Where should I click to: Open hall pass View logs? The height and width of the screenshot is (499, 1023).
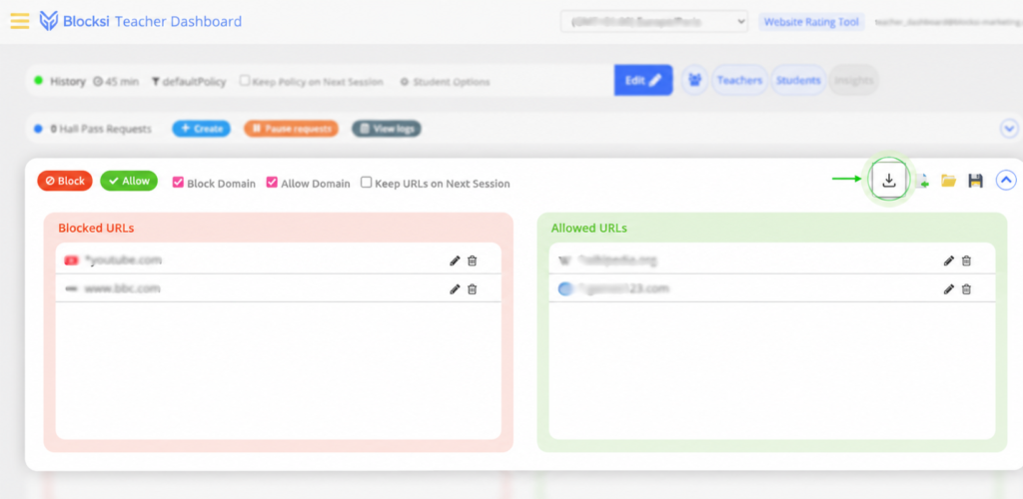pyautogui.click(x=387, y=129)
